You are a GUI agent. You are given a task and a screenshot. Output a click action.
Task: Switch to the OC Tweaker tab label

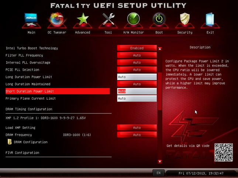pyautogui.click(x=57, y=32)
